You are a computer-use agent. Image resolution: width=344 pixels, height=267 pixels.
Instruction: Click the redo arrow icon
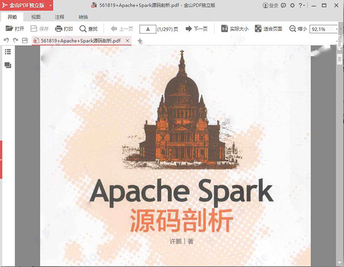15,40
